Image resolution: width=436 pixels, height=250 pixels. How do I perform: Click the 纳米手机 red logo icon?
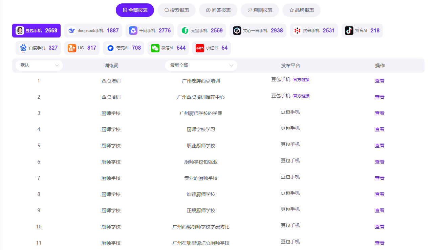click(x=297, y=30)
